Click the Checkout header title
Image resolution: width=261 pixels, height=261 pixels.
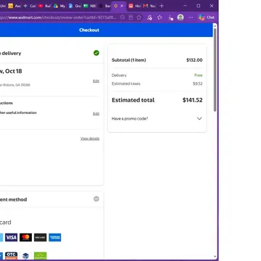pos(89,30)
